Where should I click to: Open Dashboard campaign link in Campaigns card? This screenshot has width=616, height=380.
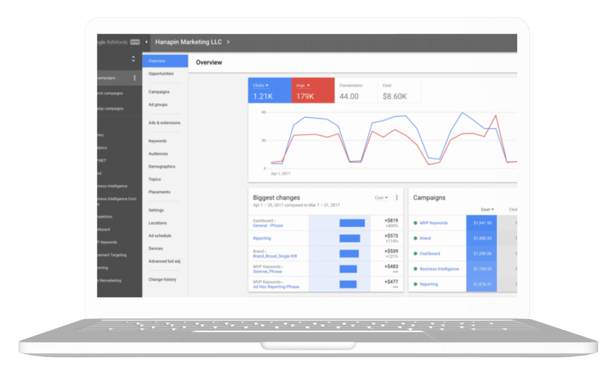click(x=430, y=254)
